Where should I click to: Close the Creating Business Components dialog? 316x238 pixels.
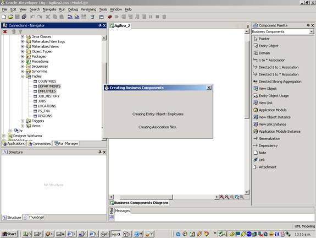(x=209, y=88)
